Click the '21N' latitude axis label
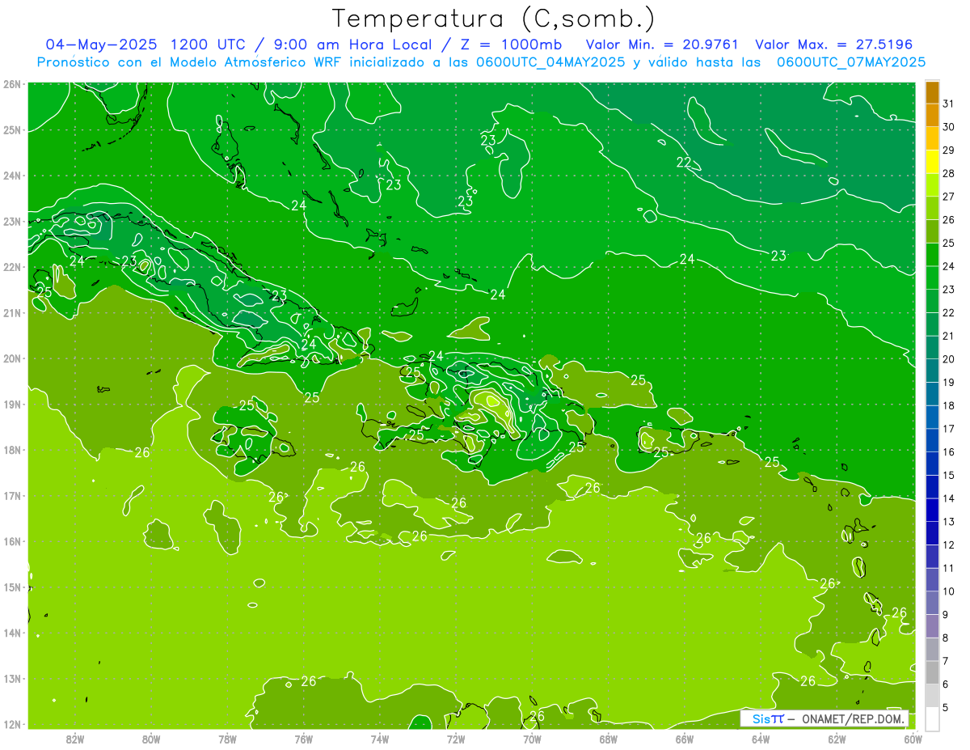Viewport: 970px width, 750px height. (x=12, y=313)
